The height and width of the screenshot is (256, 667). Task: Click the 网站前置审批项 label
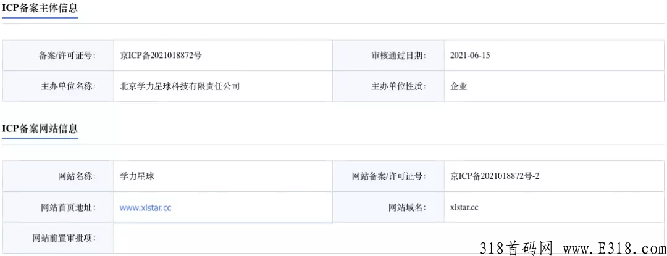tap(64, 237)
